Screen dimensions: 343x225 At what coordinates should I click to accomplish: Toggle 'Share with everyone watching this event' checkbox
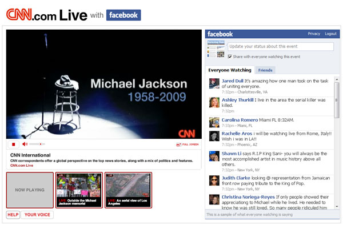click(x=230, y=57)
